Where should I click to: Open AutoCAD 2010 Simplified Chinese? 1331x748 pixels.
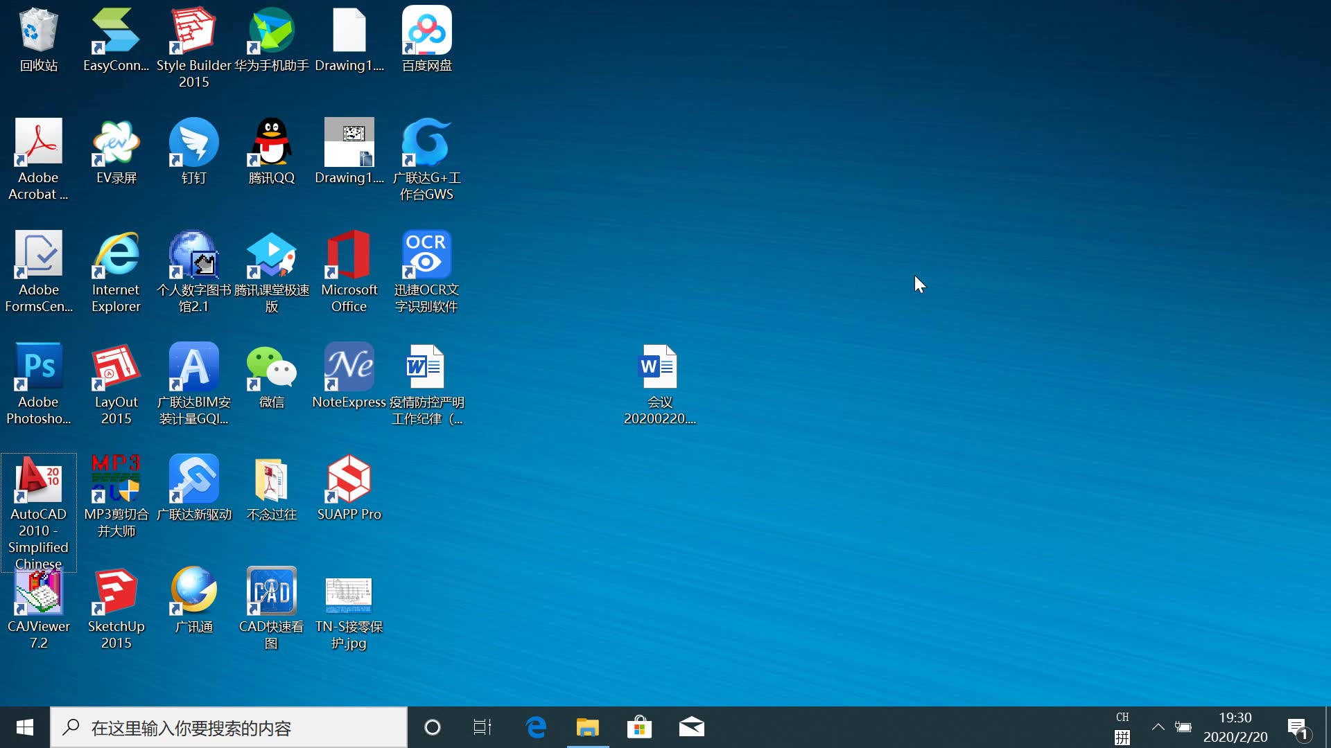37,511
